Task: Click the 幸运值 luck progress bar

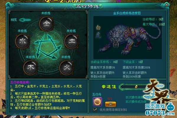Action: pyautogui.click(x=134, y=87)
